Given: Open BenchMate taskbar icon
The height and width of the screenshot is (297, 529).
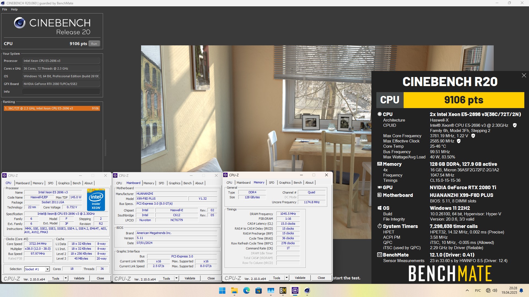Looking at the screenshot, I should pos(283,290).
